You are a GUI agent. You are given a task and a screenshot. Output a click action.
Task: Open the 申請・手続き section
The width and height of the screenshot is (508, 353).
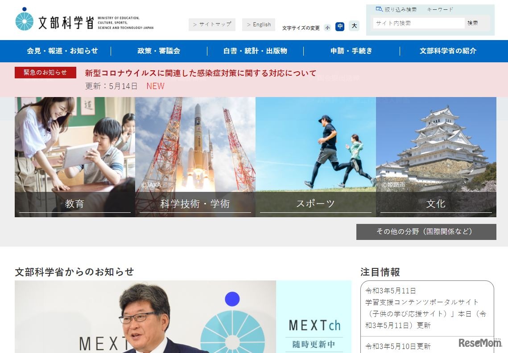(x=352, y=51)
